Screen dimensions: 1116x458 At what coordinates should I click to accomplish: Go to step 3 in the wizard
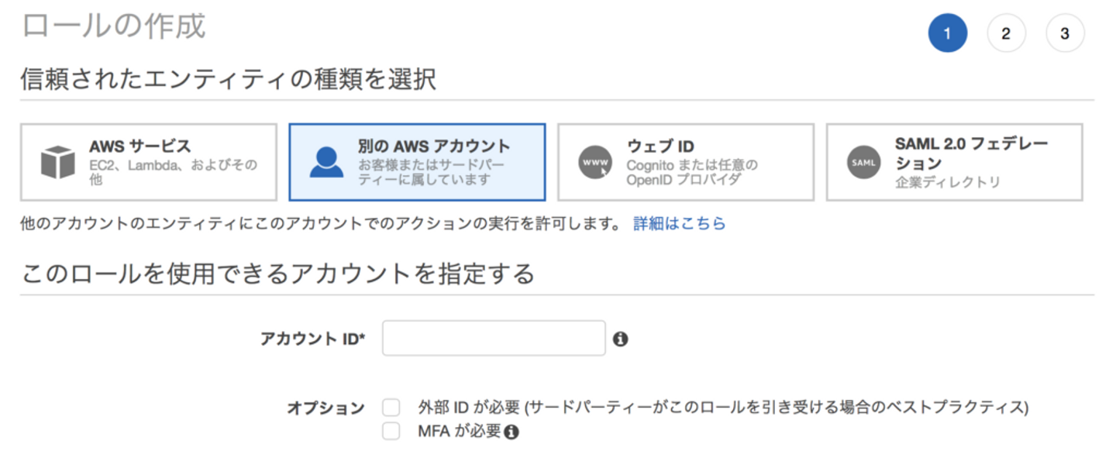[1065, 33]
